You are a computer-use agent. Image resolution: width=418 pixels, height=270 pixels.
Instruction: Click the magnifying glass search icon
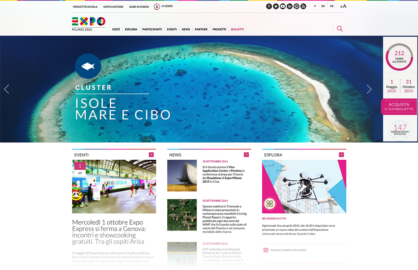340,29
